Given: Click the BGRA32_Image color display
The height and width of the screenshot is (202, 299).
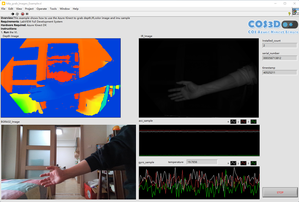Looking at the screenshot, I should click(69, 162).
